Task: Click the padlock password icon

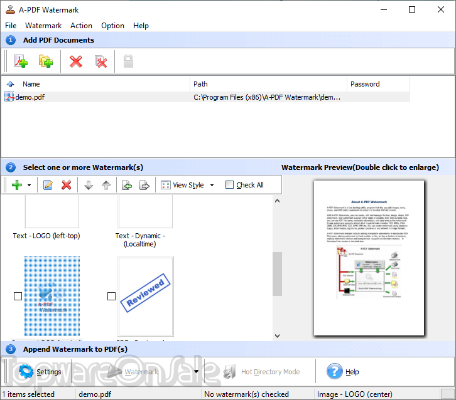Action: pos(128,61)
